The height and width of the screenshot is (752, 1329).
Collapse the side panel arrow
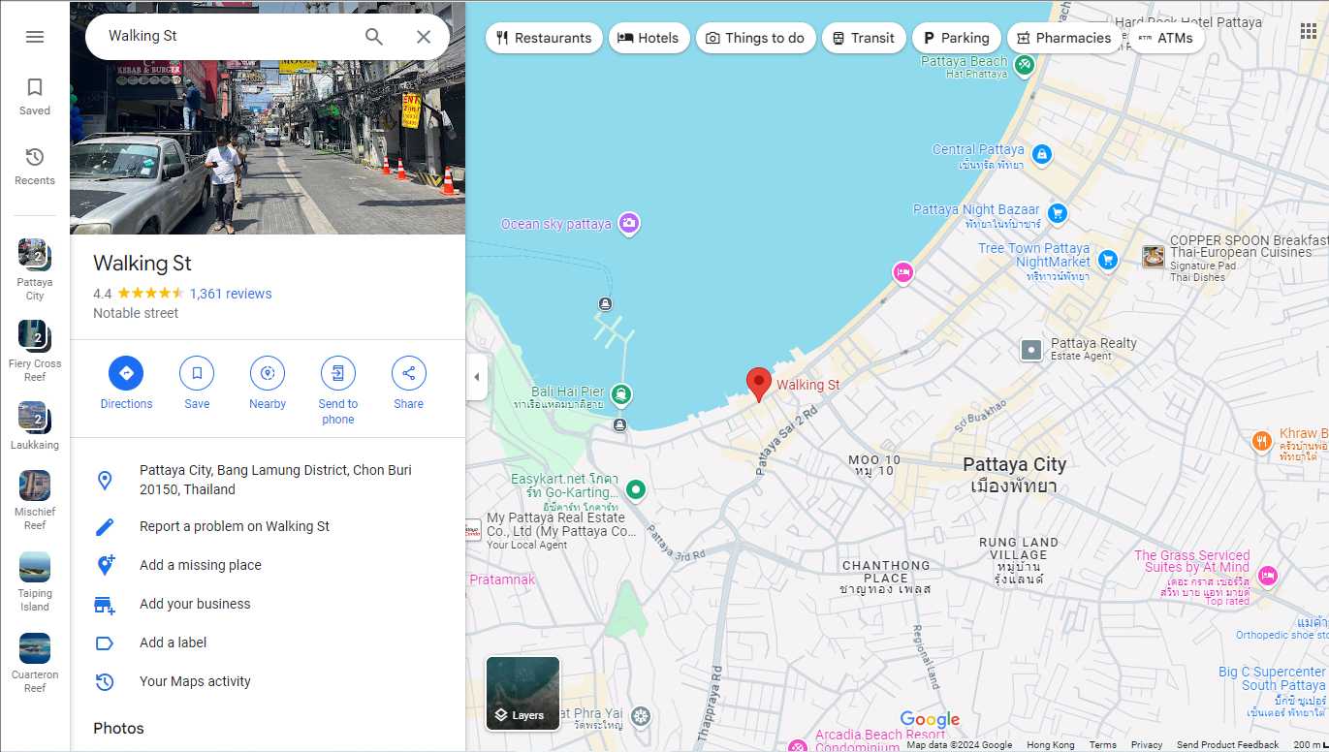coord(476,377)
